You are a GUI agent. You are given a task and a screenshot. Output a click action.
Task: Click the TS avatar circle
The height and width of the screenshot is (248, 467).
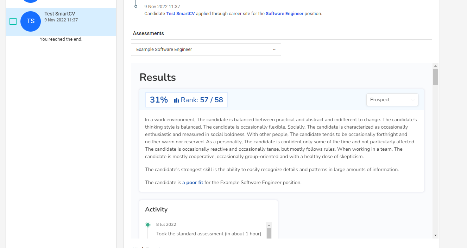pyautogui.click(x=31, y=21)
